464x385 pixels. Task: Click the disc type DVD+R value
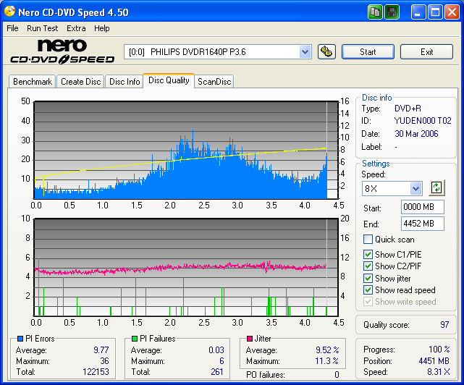[408, 109]
